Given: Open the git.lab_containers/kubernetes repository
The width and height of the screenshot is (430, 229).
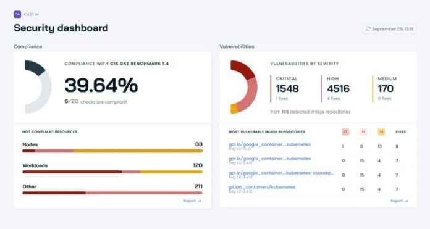Looking at the screenshot, I should point(261,187).
